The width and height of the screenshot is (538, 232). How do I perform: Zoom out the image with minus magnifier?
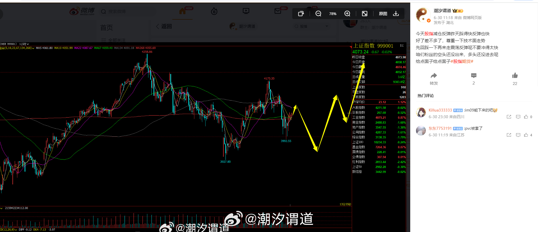[318, 14]
